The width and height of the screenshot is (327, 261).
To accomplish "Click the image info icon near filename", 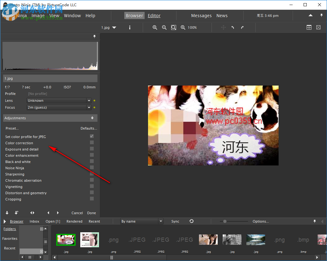I will (130, 27).
